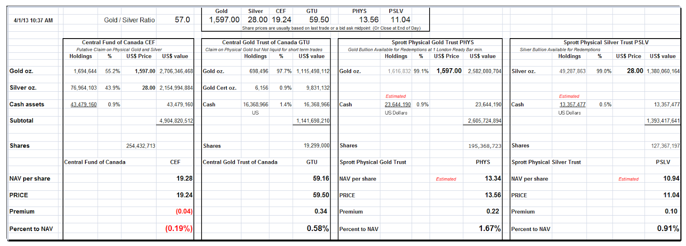Select the underlined PSLV cash holdings 13,357,477

[x=572, y=105]
